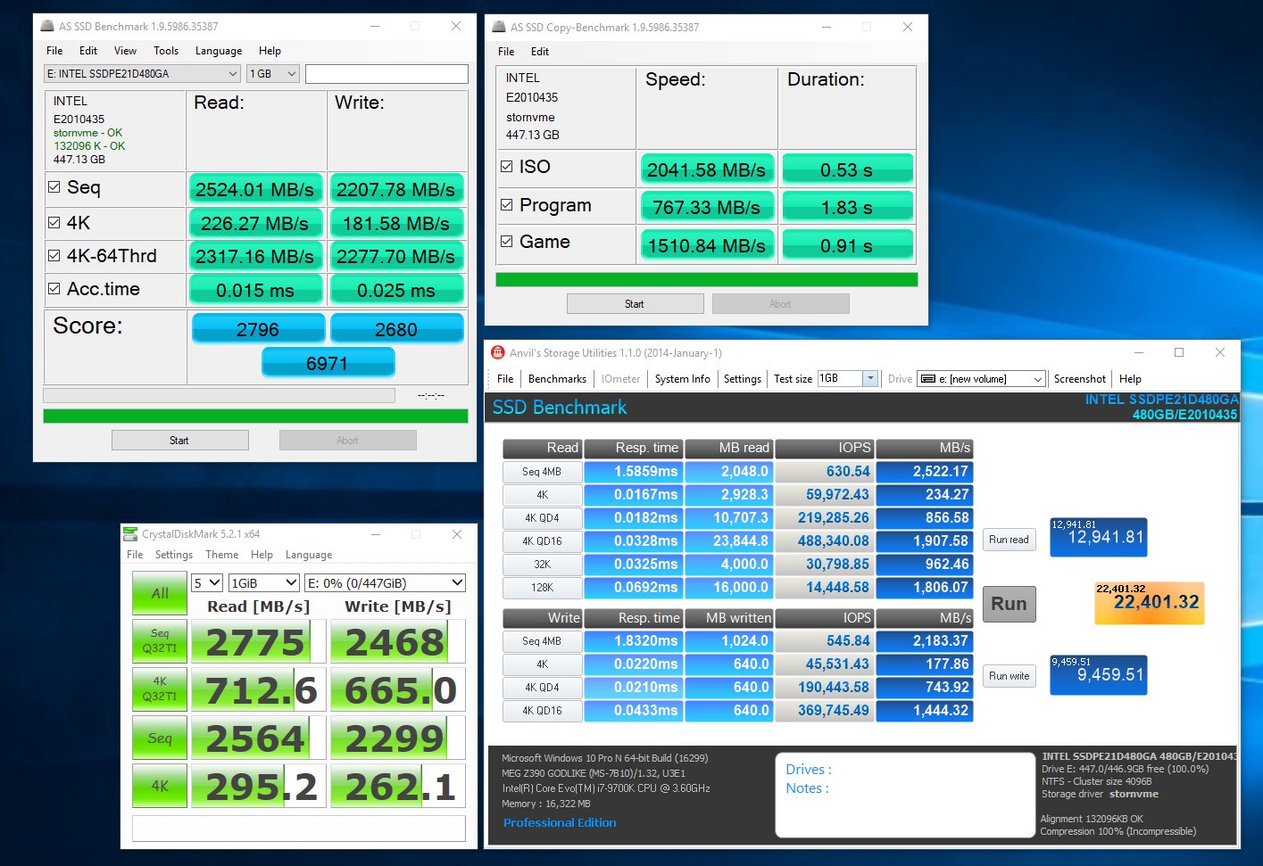The width and height of the screenshot is (1263, 866).
Task: Click drive icon in Anvil's Drive selector
Action: [x=928, y=379]
